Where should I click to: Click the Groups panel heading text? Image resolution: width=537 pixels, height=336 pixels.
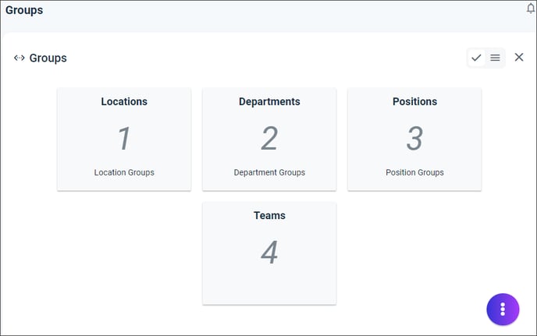pyautogui.click(x=48, y=58)
